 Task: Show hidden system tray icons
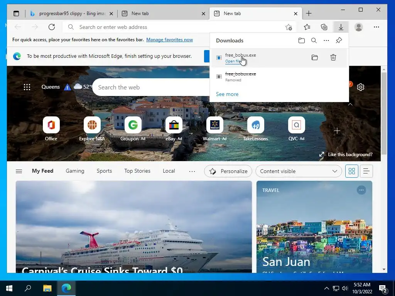(x=326, y=288)
